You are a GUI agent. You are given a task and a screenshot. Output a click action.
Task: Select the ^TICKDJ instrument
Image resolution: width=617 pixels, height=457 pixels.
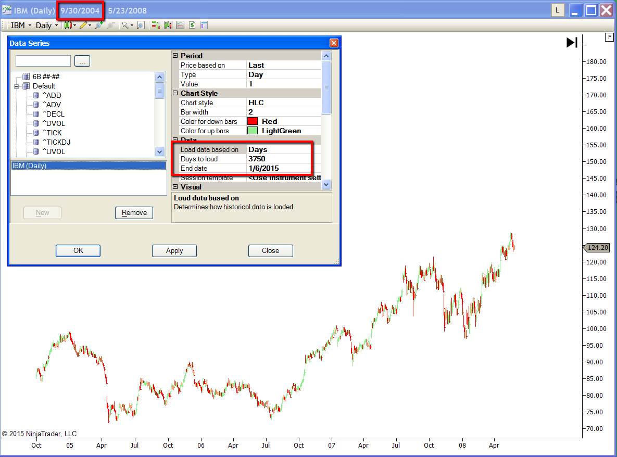click(57, 143)
